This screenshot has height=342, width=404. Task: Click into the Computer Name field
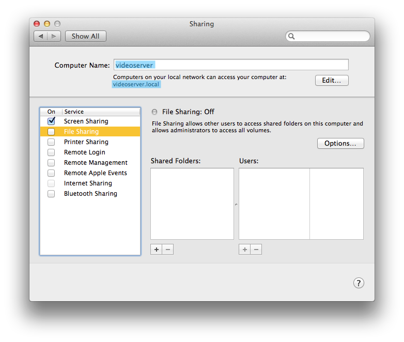[231, 65]
